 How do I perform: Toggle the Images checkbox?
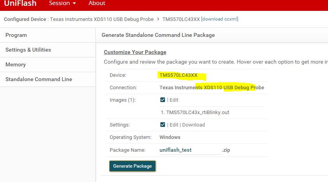point(163,100)
